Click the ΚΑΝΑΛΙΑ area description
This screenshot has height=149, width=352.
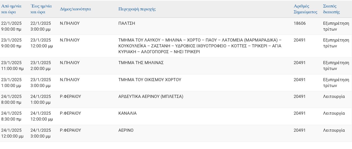pos(127,113)
